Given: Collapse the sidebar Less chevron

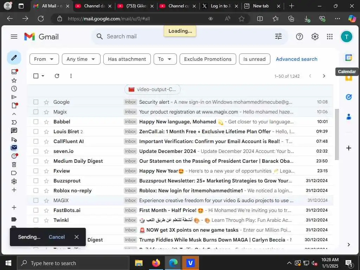Looking at the screenshot, I should tap(14, 114).
